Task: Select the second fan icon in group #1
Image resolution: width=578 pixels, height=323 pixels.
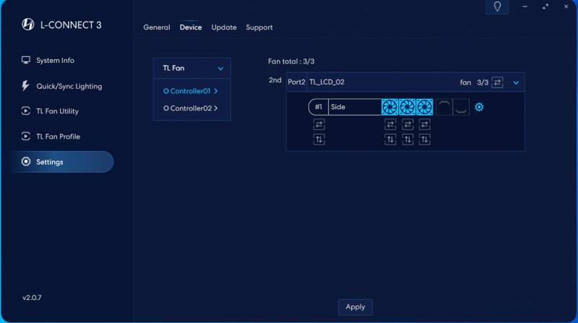Action: [407, 107]
